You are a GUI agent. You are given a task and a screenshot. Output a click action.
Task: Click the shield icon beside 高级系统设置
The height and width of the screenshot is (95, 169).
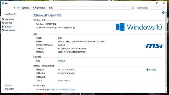[3, 30]
